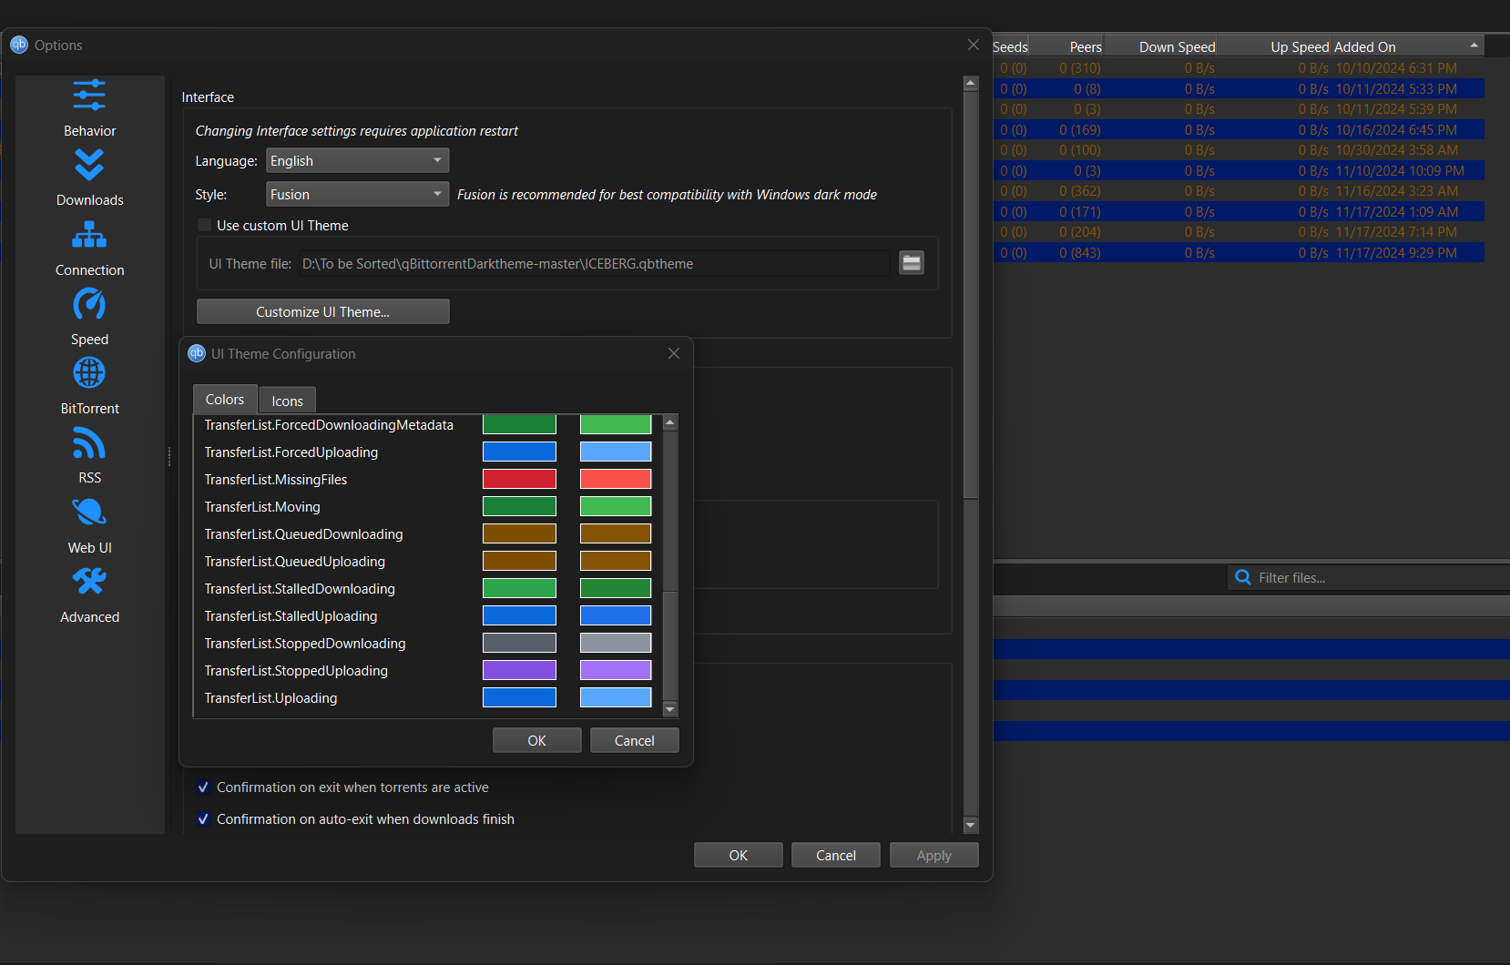The image size is (1510, 965).
Task: Sort torrent list by Peers column
Action: [x=1066, y=46]
